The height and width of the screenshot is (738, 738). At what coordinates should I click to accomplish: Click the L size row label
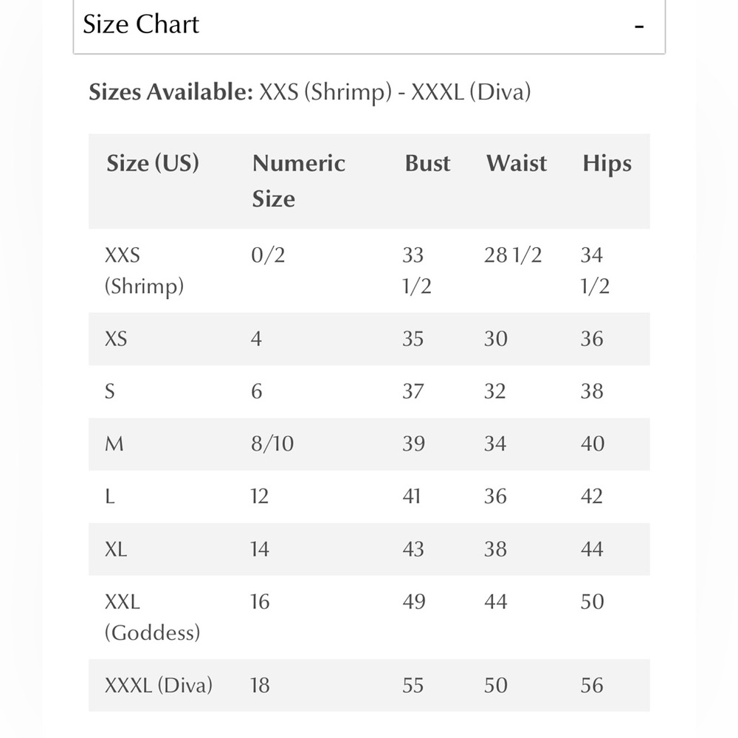(x=110, y=497)
